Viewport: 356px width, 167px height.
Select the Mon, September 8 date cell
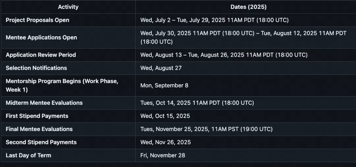pyautogui.click(x=164, y=85)
